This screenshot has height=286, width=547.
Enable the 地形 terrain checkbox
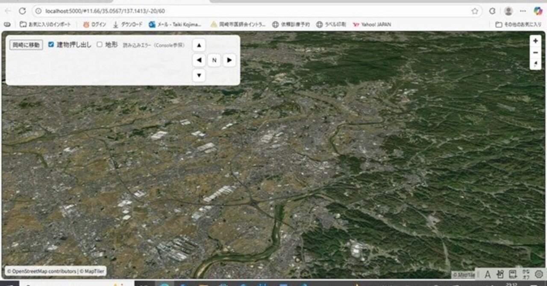tap(99, 44)
